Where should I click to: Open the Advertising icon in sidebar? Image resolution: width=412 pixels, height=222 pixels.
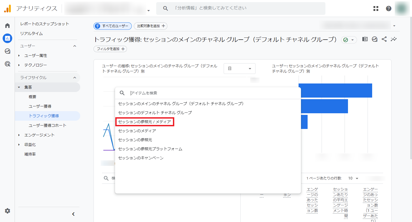click(7, 64)
